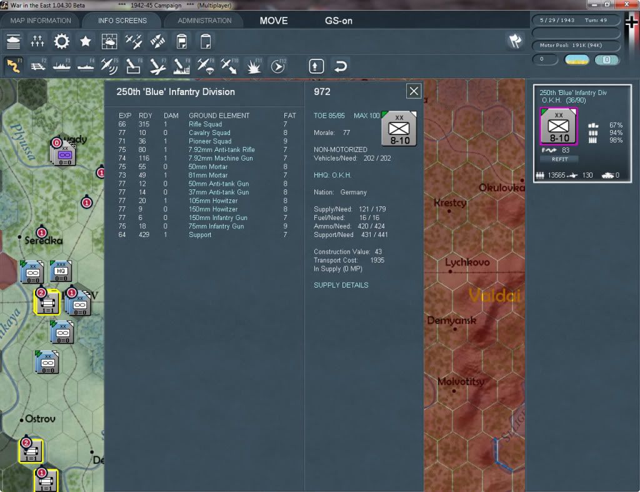This screenshot has height=492, width=640.
Task: Minimize the War in the East window
Action: tap(594, 4)
